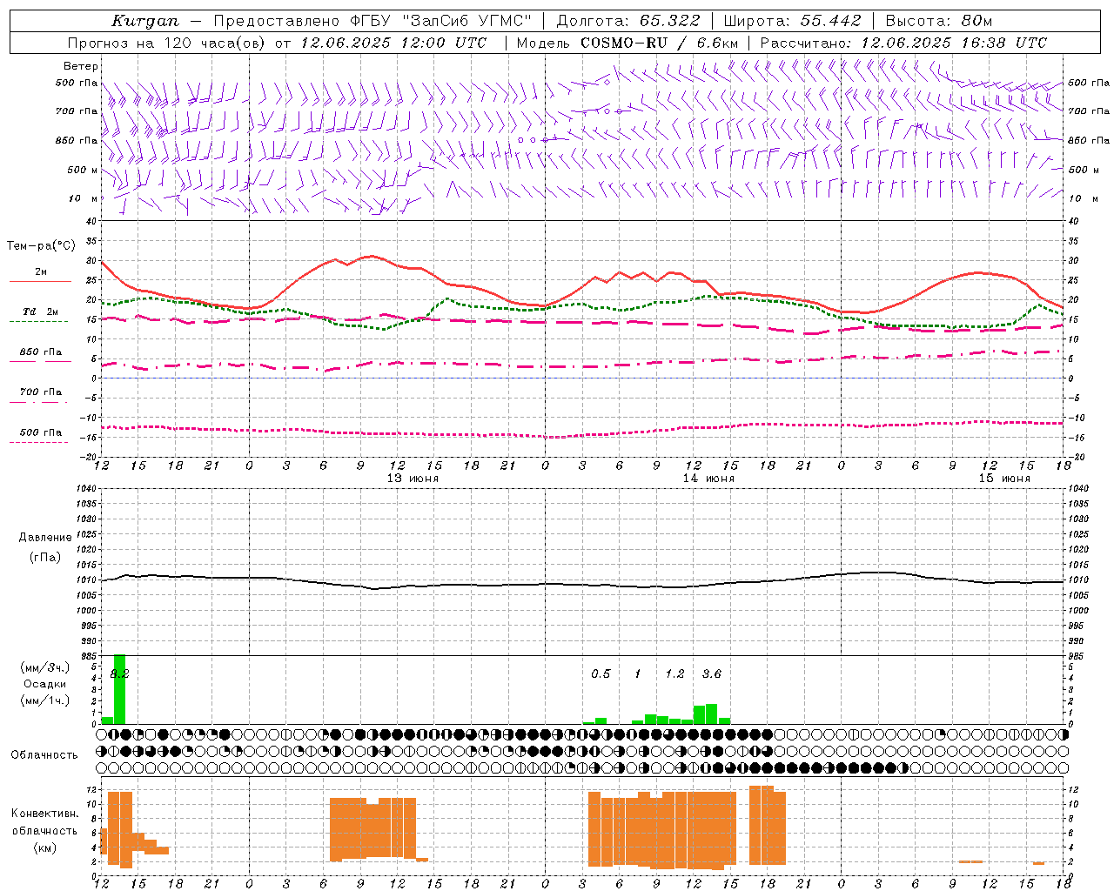Click the (км) unit label
Viewport: 1114px width, 891px height.
tap(44, 847)
